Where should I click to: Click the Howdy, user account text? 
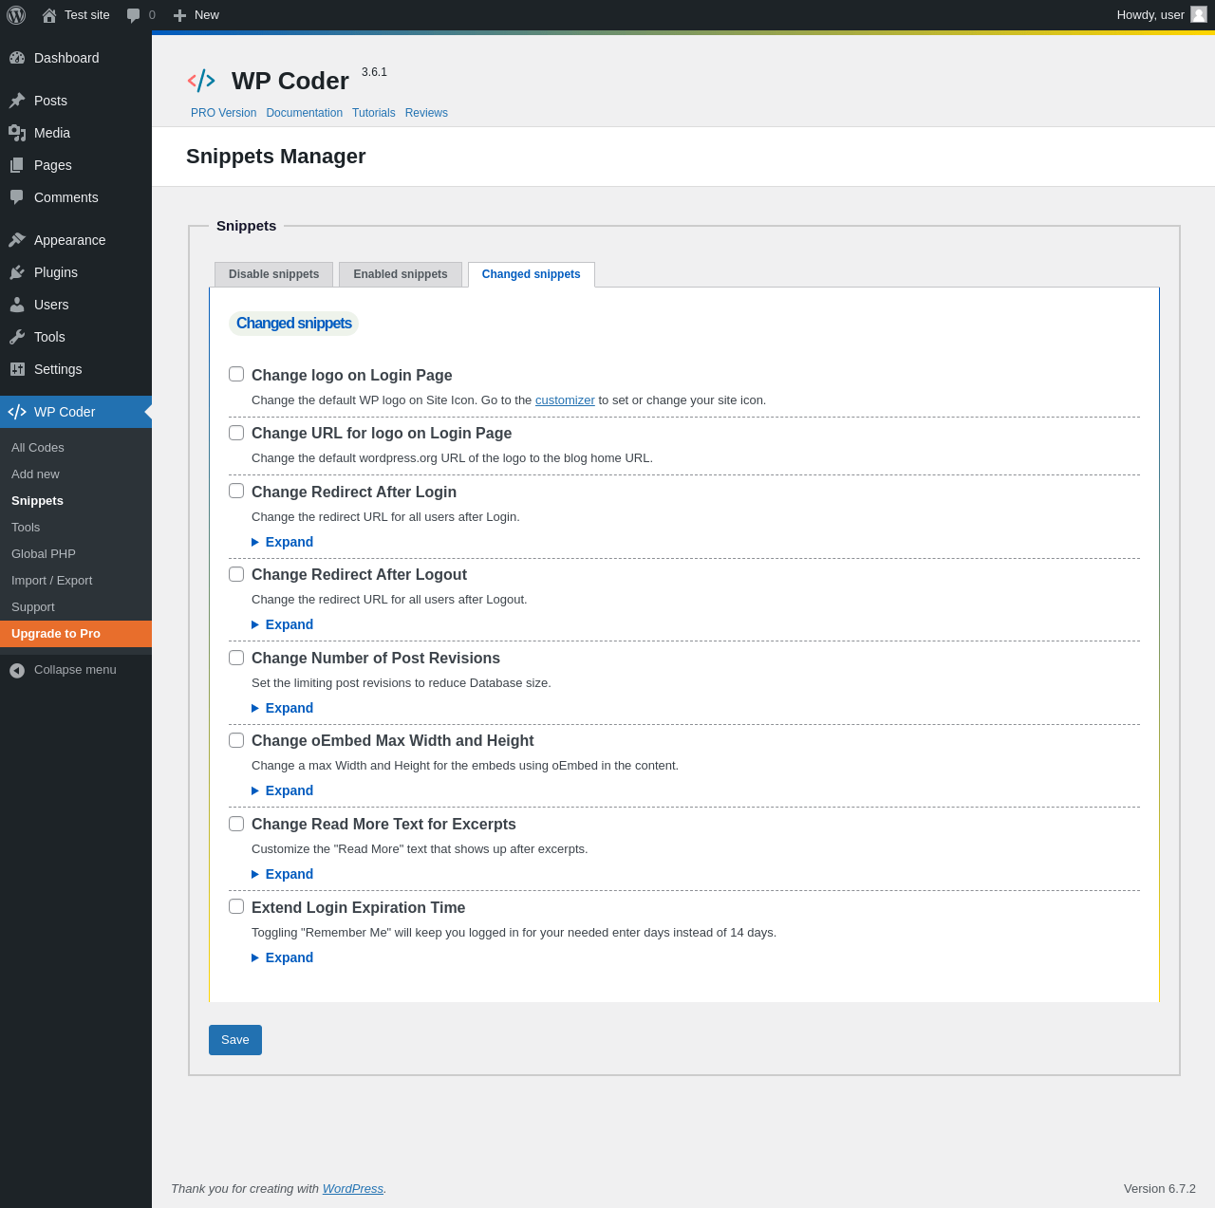(1150, 15)
